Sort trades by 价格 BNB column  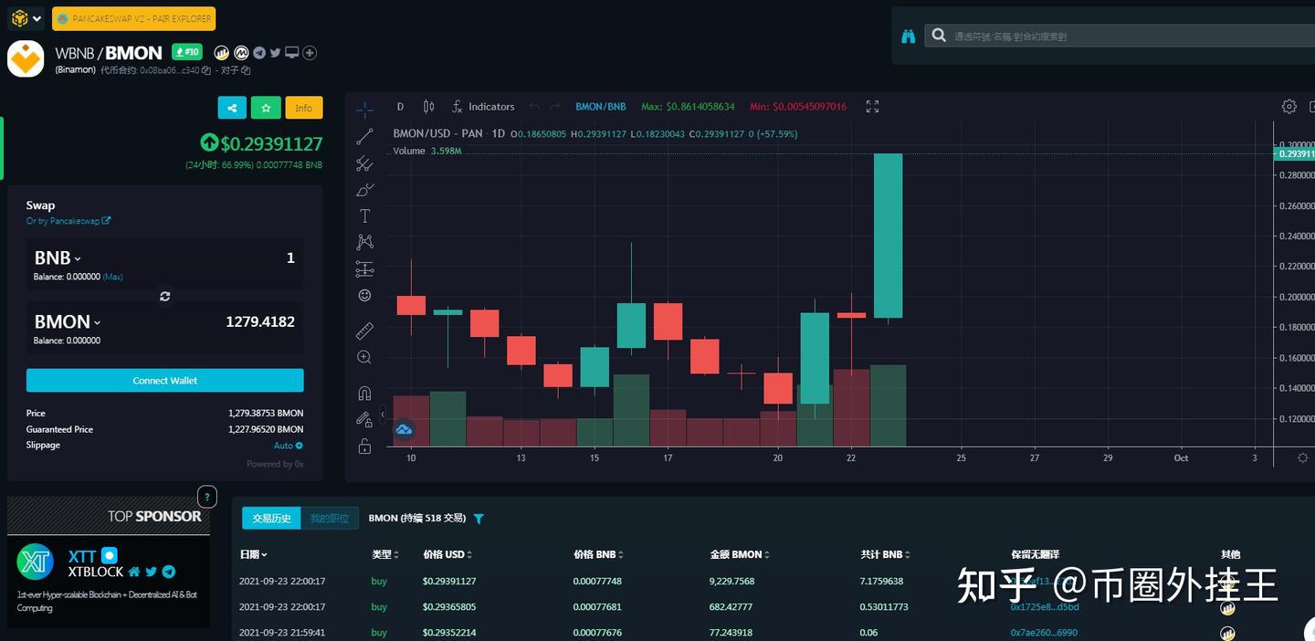tap(600, 554)
